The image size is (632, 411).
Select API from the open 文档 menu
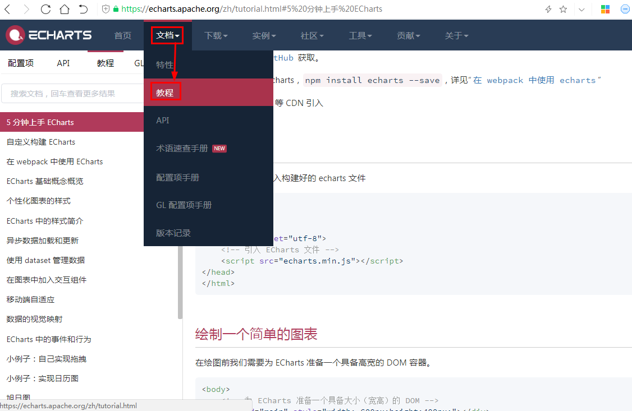pyautogui.click(x=163, y=120)
